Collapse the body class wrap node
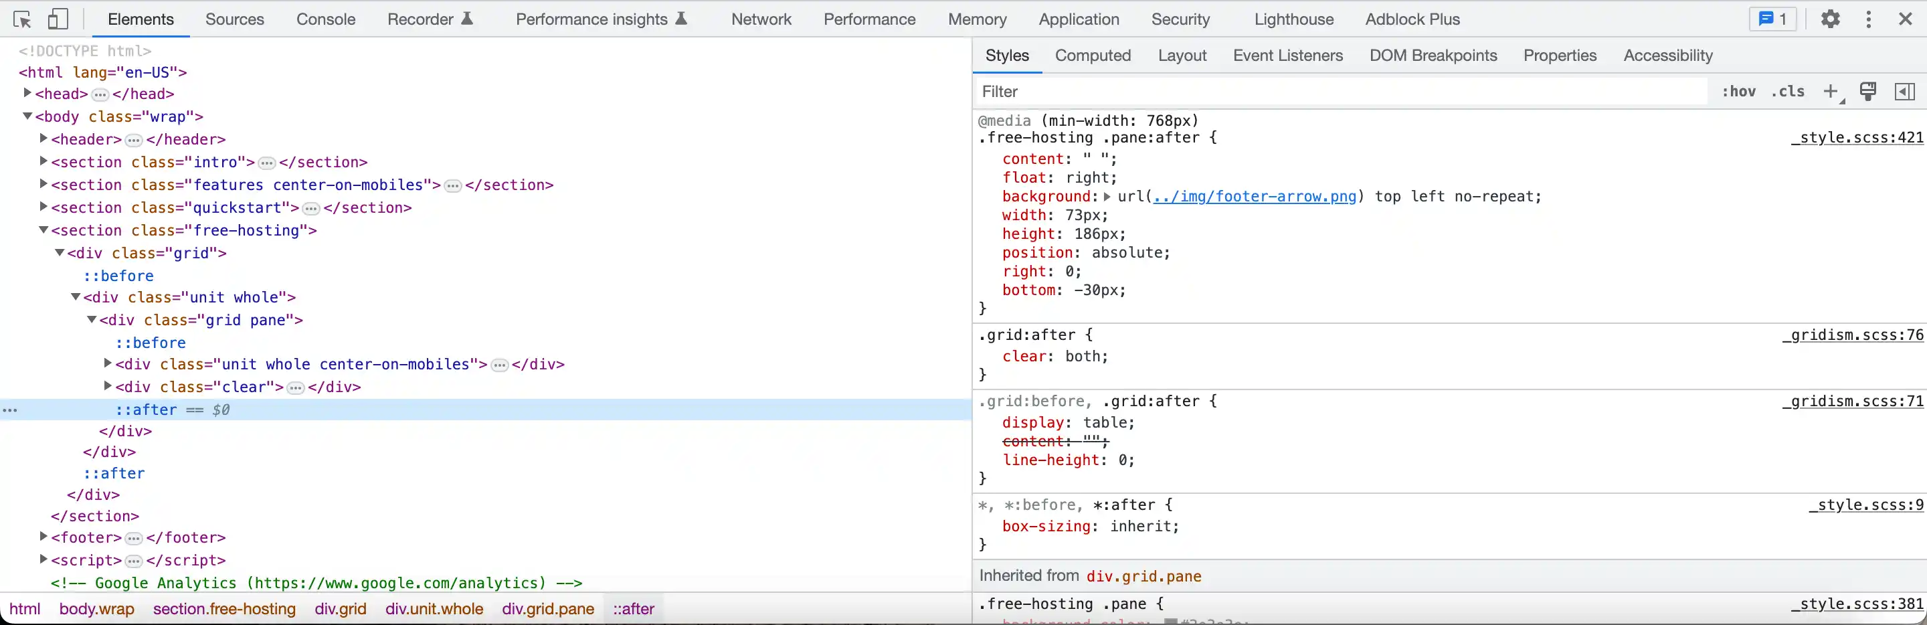Screen dimensions: 1927x625 tap(27, 116)
